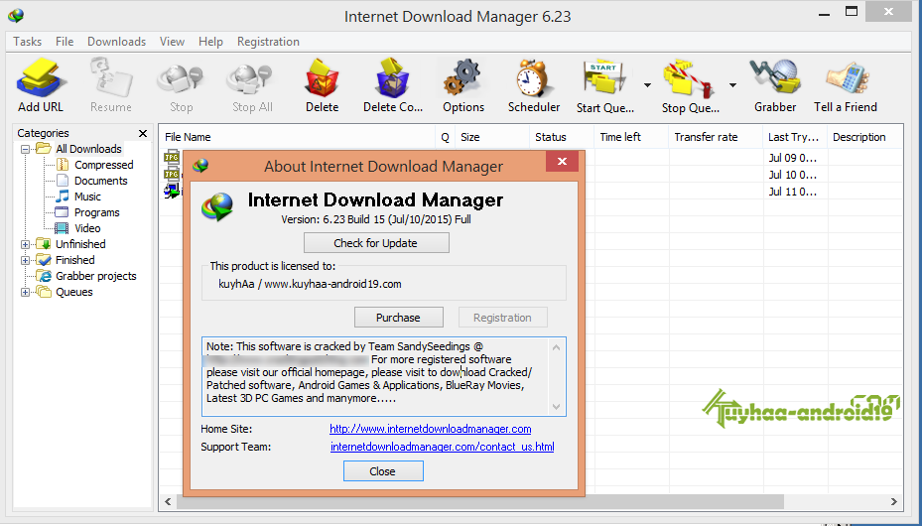This screenshot has width=922, height=526.
Task: Click the note text box scroll-up arrow
Action: point(556,346)
